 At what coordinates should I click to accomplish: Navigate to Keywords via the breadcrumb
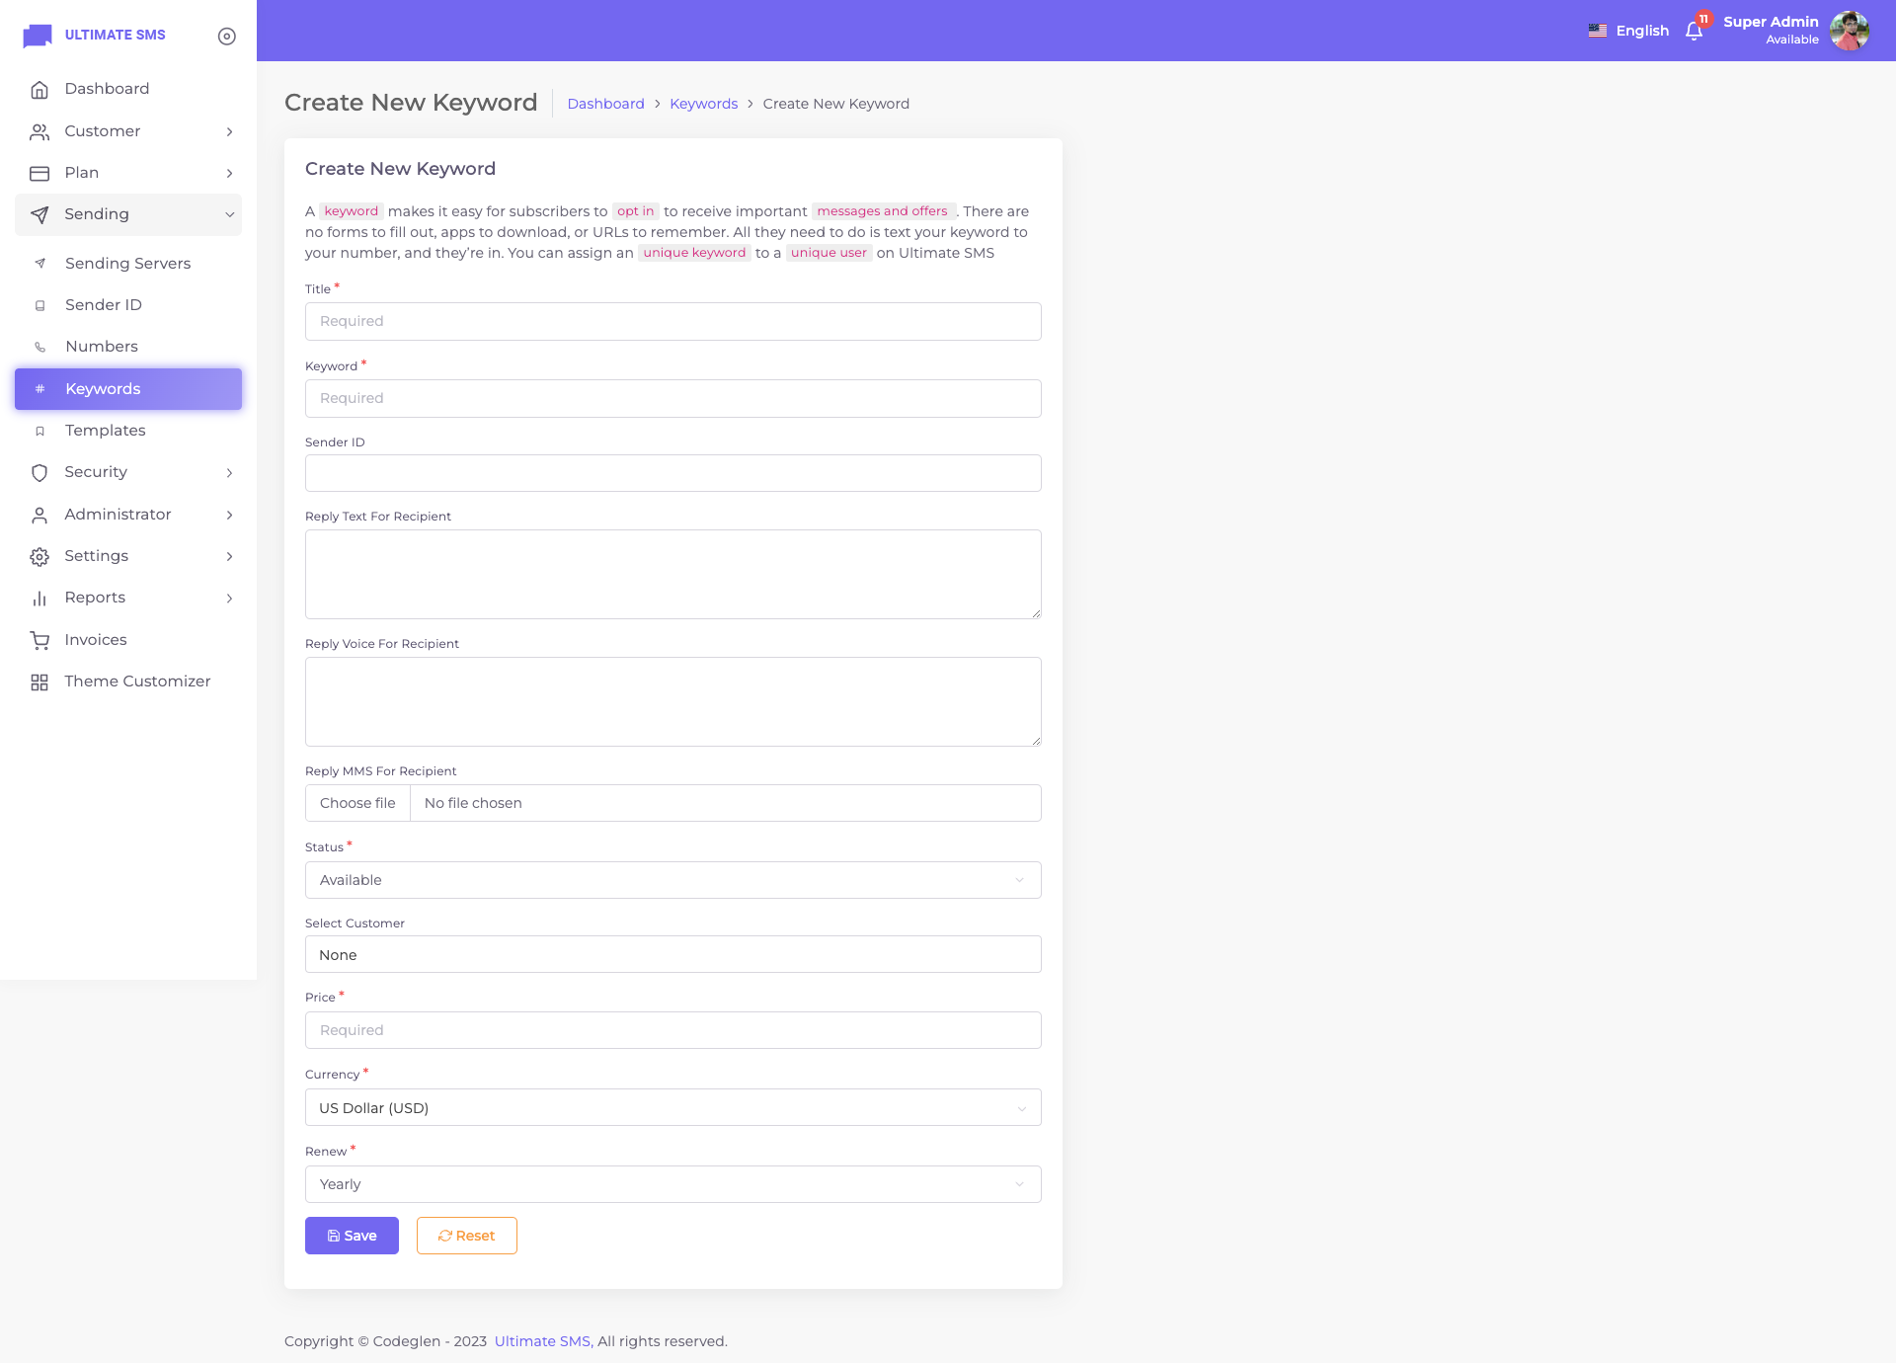[703, 104]
